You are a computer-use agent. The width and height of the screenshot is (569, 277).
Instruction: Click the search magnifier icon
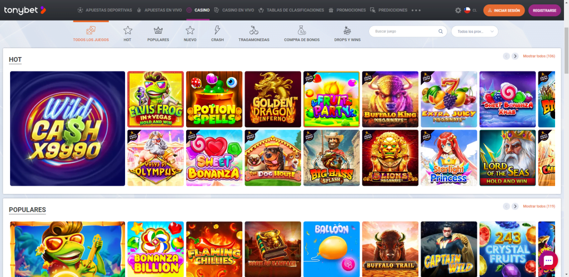click(441, 32)
